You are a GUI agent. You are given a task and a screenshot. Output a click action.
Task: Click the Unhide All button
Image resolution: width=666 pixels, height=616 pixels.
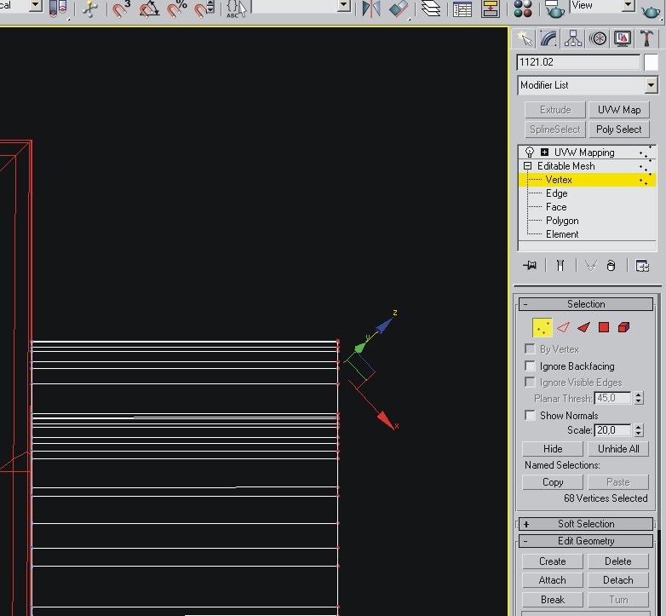click(x=618, y=449)
